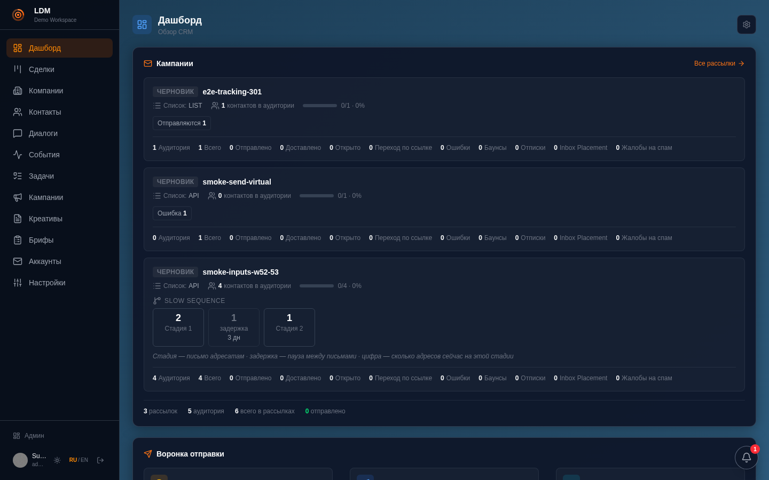The height and width of the screenshot is (480, 769).
Task: Click the Настройки sliders icon
Action: [x=18, y=283]
